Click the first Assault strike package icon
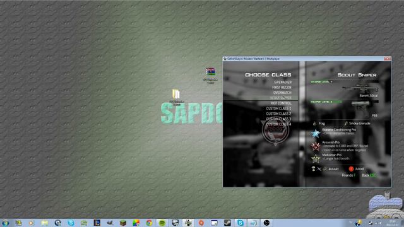This screenshot has height=227, width=404. pyautogui.click(x=313, y=169)
